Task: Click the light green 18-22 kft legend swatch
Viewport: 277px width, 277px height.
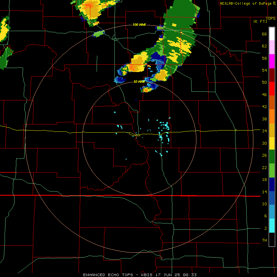Action: coord(272,171)
